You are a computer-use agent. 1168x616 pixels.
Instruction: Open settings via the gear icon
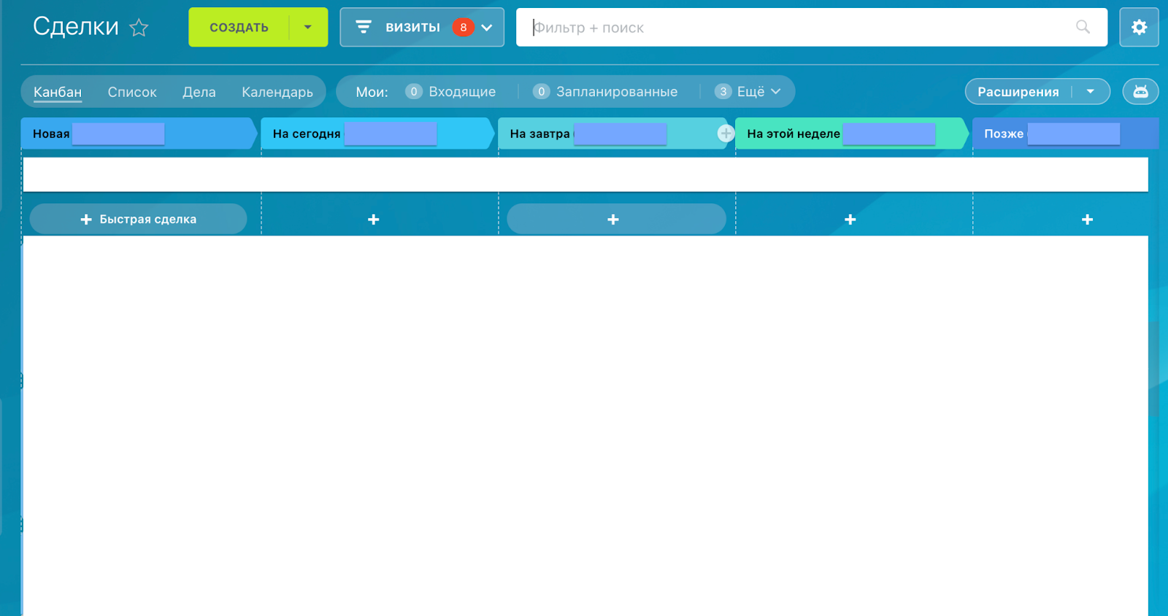[x=1139, y=28]
